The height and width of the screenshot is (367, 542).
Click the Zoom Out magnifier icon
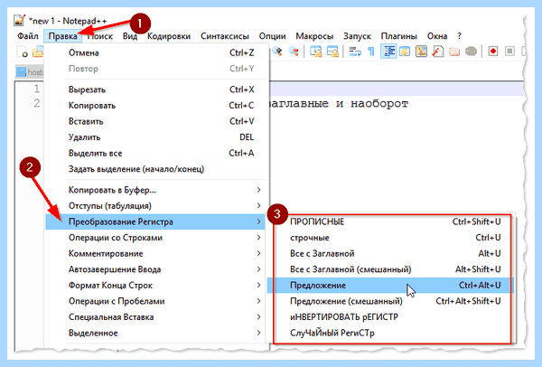click(x=294, y=52)
